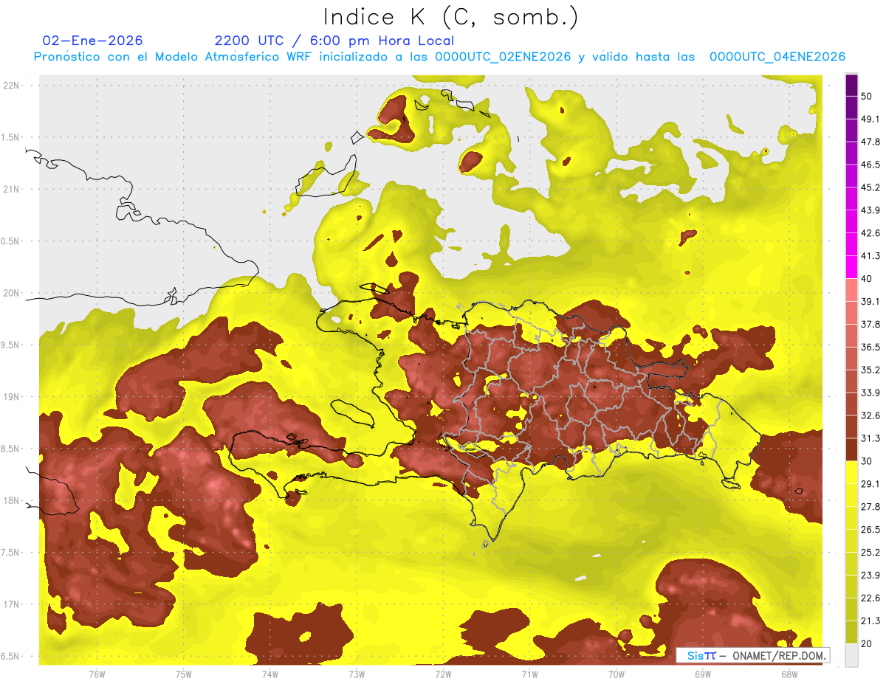Click the colorbar value "40"
Screen dimensions: 886x684
click(x=867, y=279)
